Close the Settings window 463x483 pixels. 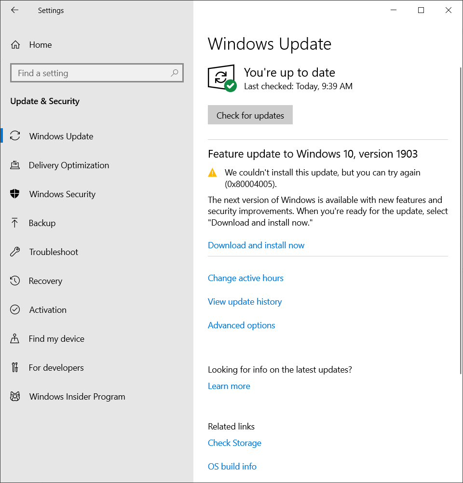[449, 10]
